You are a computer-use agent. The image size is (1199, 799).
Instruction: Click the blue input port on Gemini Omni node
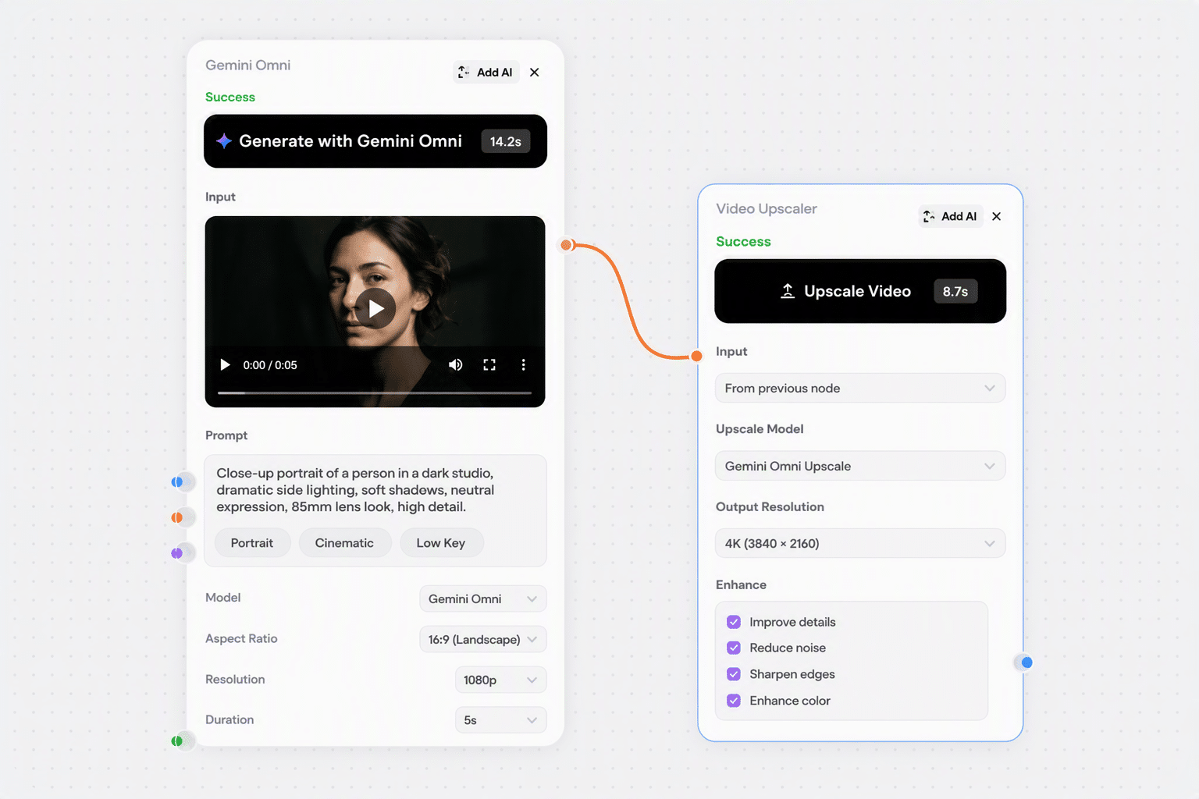pyautogui.click(x=178, y=482)
